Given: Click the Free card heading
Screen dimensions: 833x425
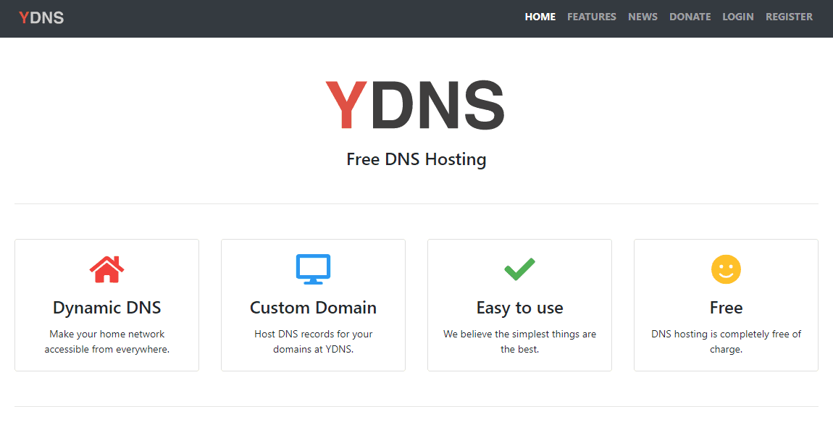Looking at the screenshot, I should 726,308.
